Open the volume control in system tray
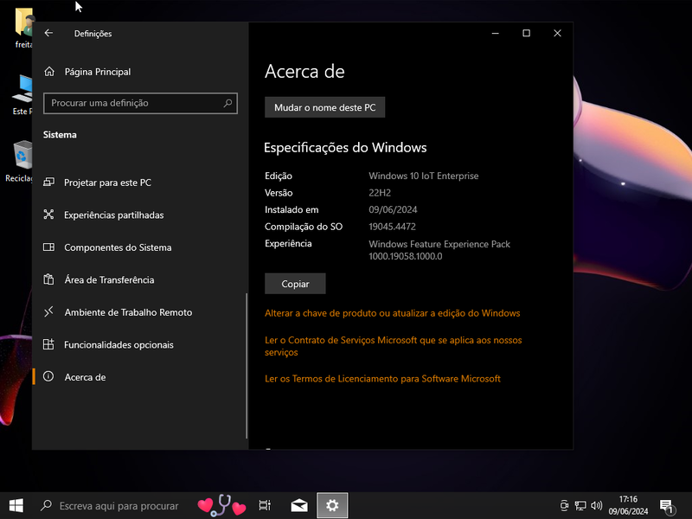 tap(597, 506)
